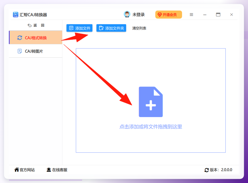Open the 开通会员 membership button
This screenshot has height=183, width=248.
pos(168,15)
